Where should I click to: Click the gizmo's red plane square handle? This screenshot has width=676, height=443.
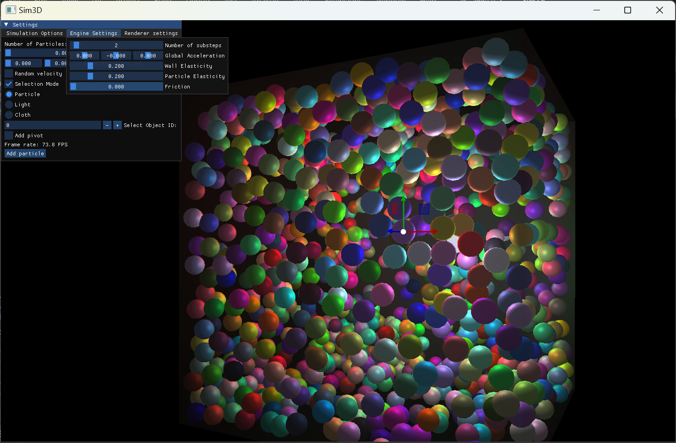pos(394,209)
